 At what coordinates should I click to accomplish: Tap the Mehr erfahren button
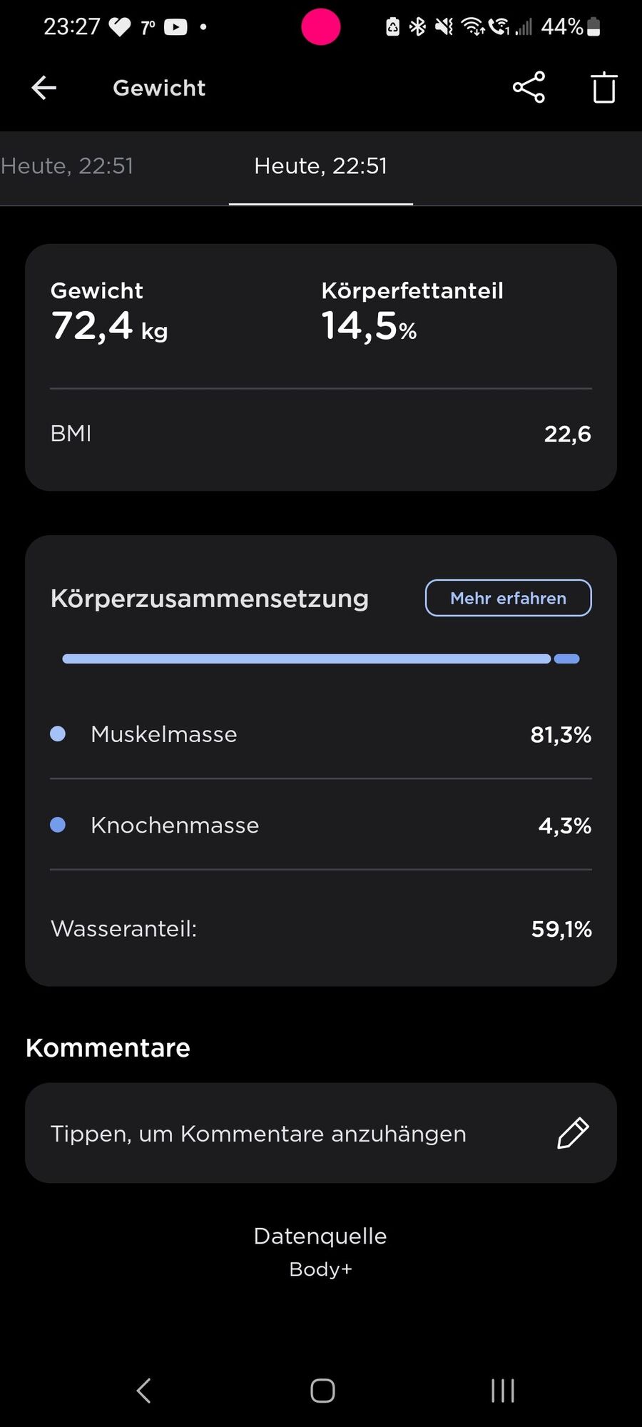pyautogui.click(x=509, y=598)
